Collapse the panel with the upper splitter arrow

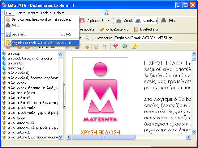click(x=65, y=85)
